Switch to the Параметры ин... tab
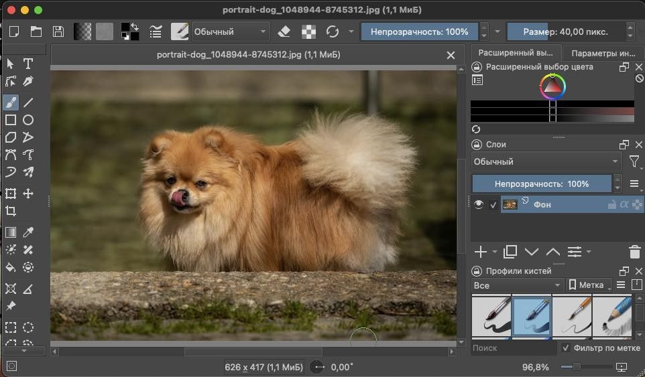Viewport: 645px width, 377px height. coord(603,54)
